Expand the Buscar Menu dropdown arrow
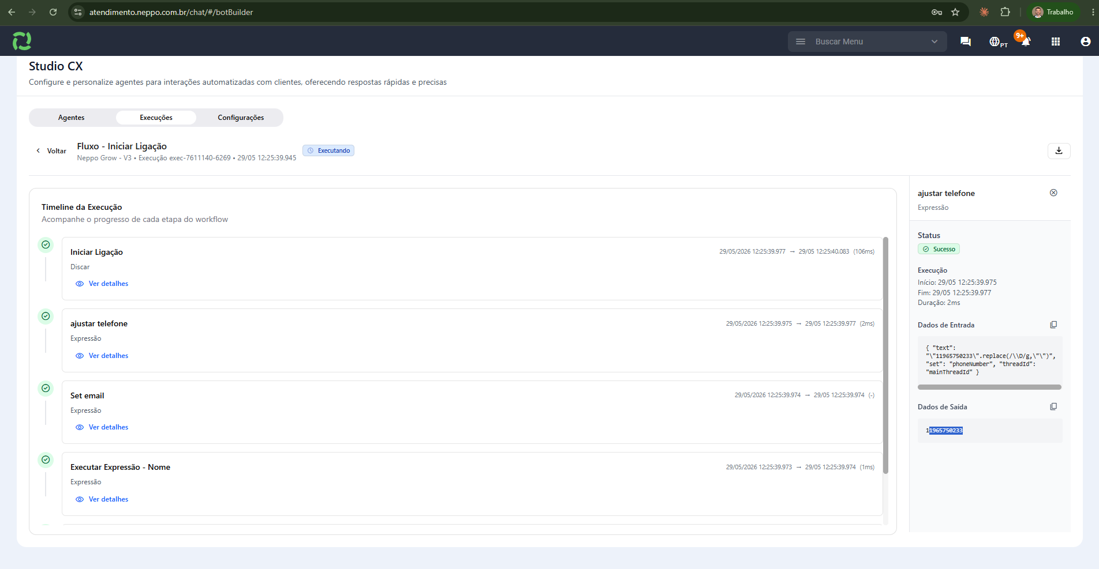The height and width of the screenshot is (569, 1099). (x=934, y=42)
